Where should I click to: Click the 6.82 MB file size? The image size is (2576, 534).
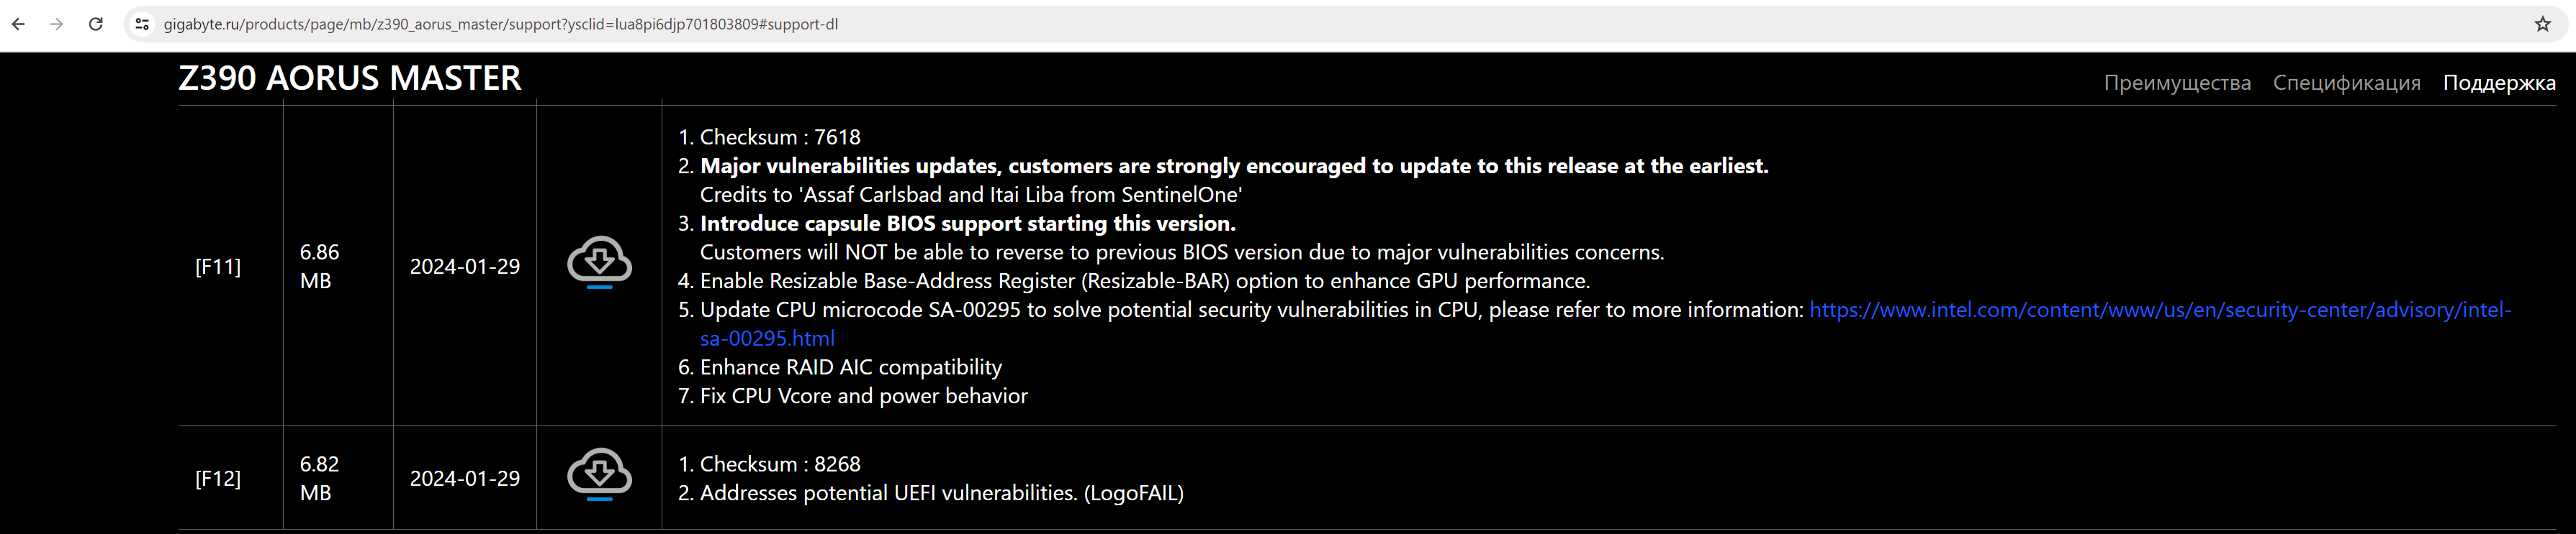(319, 478)
